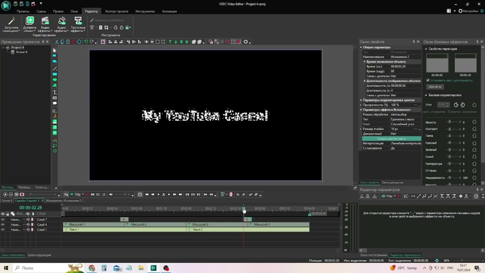This screenshot has width=485, height=273.
Task: Open Искажение: Искажение 2 timeline tab
Action: click(x=64, y=201)
